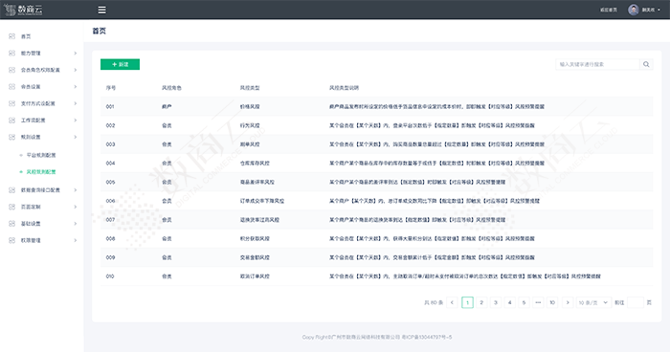Go to page 10

click(x=552, y=302)
